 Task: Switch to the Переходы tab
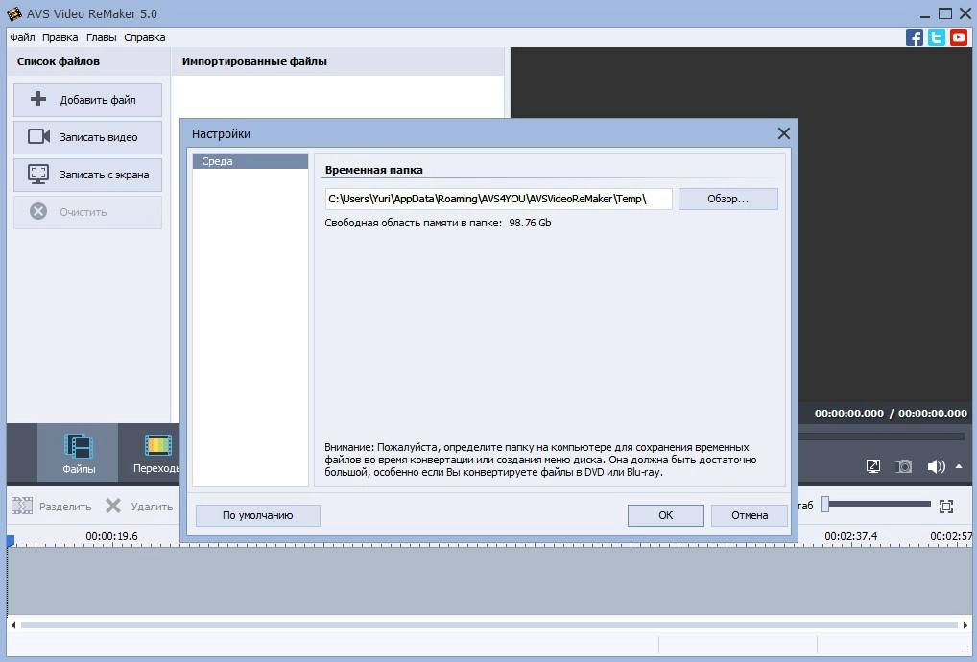pos(150,453)
